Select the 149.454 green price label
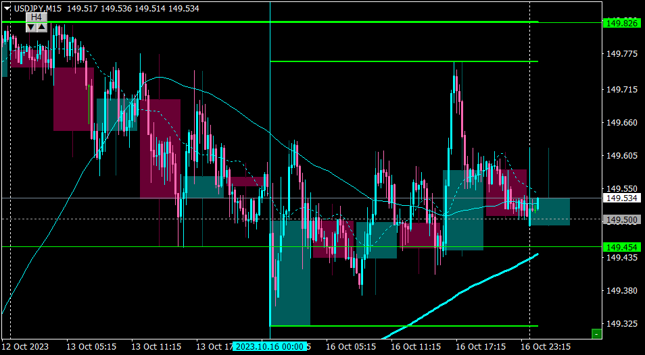This screenshot has height=355, width=645. (622, 247)
